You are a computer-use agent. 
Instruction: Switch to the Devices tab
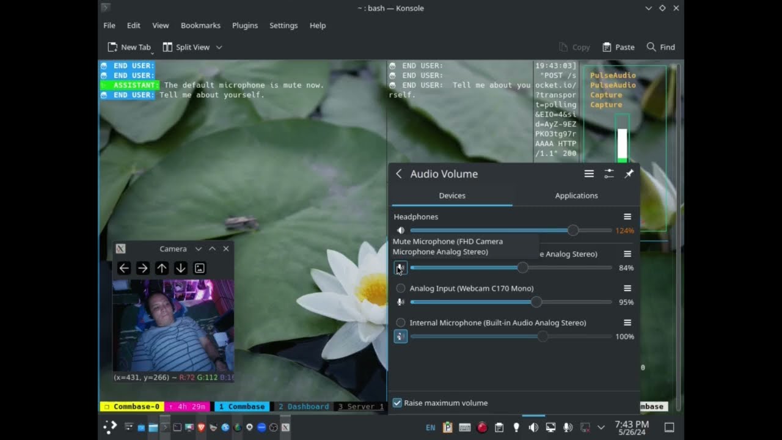coord(452,196)
